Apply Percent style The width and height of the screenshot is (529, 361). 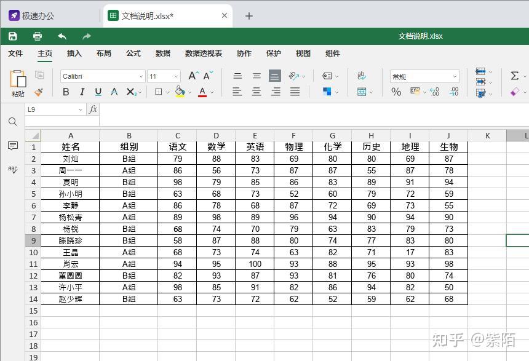click(x=396, y=92)
